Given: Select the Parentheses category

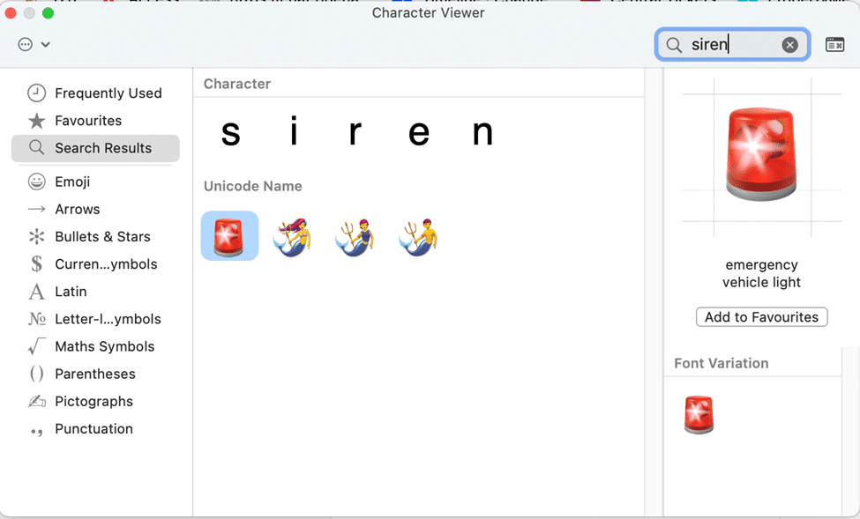Looking at the screenshot, I should (95, 374).
